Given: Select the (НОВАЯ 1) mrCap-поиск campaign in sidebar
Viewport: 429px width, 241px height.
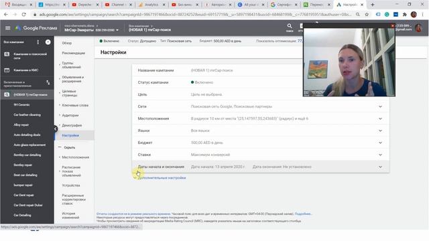Looking at the screenshot, I should coord(30,94).
